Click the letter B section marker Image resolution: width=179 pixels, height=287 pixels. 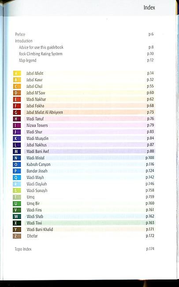pyautogui.click(x=17, y=80)
